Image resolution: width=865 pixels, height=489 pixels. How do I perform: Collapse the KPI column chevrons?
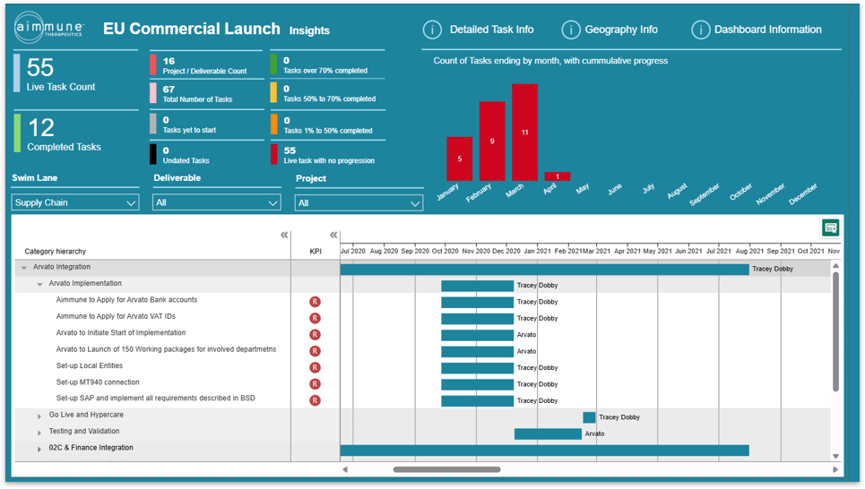pyautogui.click(x=333, y=235)
